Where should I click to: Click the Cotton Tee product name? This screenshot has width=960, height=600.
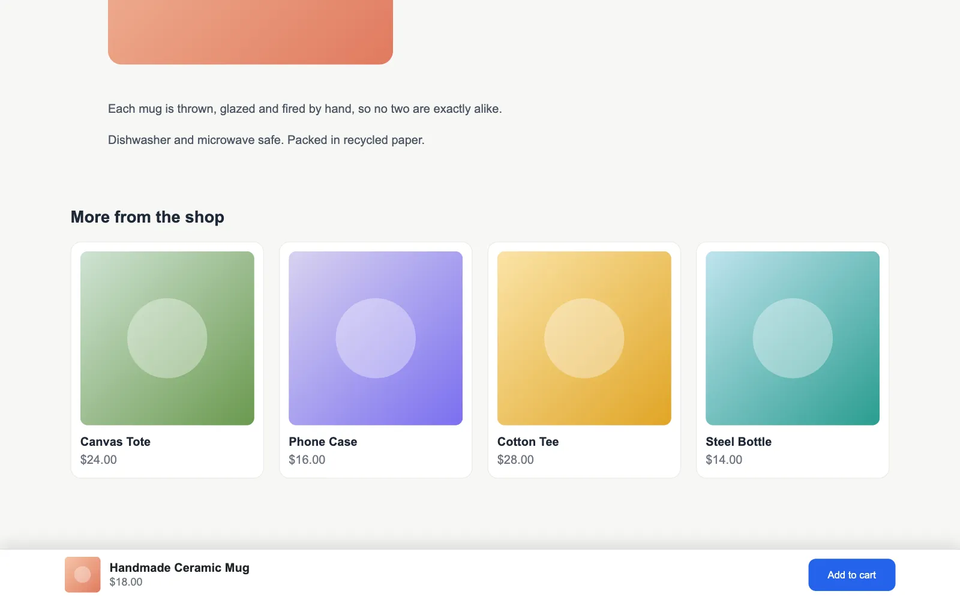pyautogui.click(x=528, y=442)
